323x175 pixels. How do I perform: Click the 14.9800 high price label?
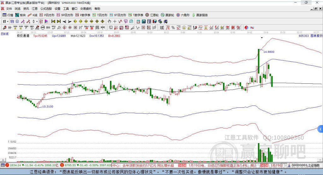(x=269, y=52)
